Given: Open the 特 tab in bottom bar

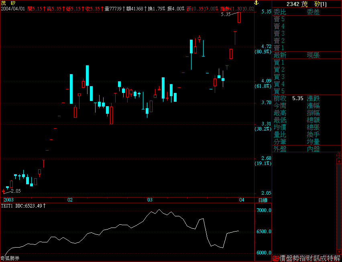Looking at the screenshot, I should click(x=330, y=258).
